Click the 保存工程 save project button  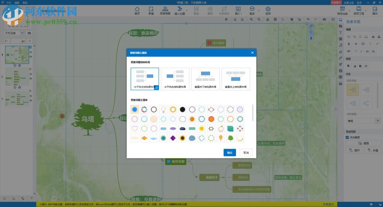(x=358, y=10)
